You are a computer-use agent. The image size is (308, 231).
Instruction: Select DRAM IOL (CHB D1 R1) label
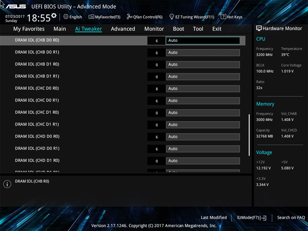click(37, 76)
